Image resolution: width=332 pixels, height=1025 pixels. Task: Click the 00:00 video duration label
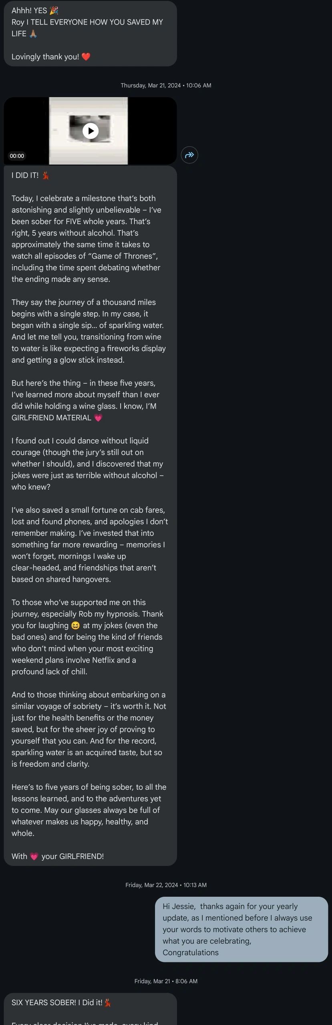[17, 156]
